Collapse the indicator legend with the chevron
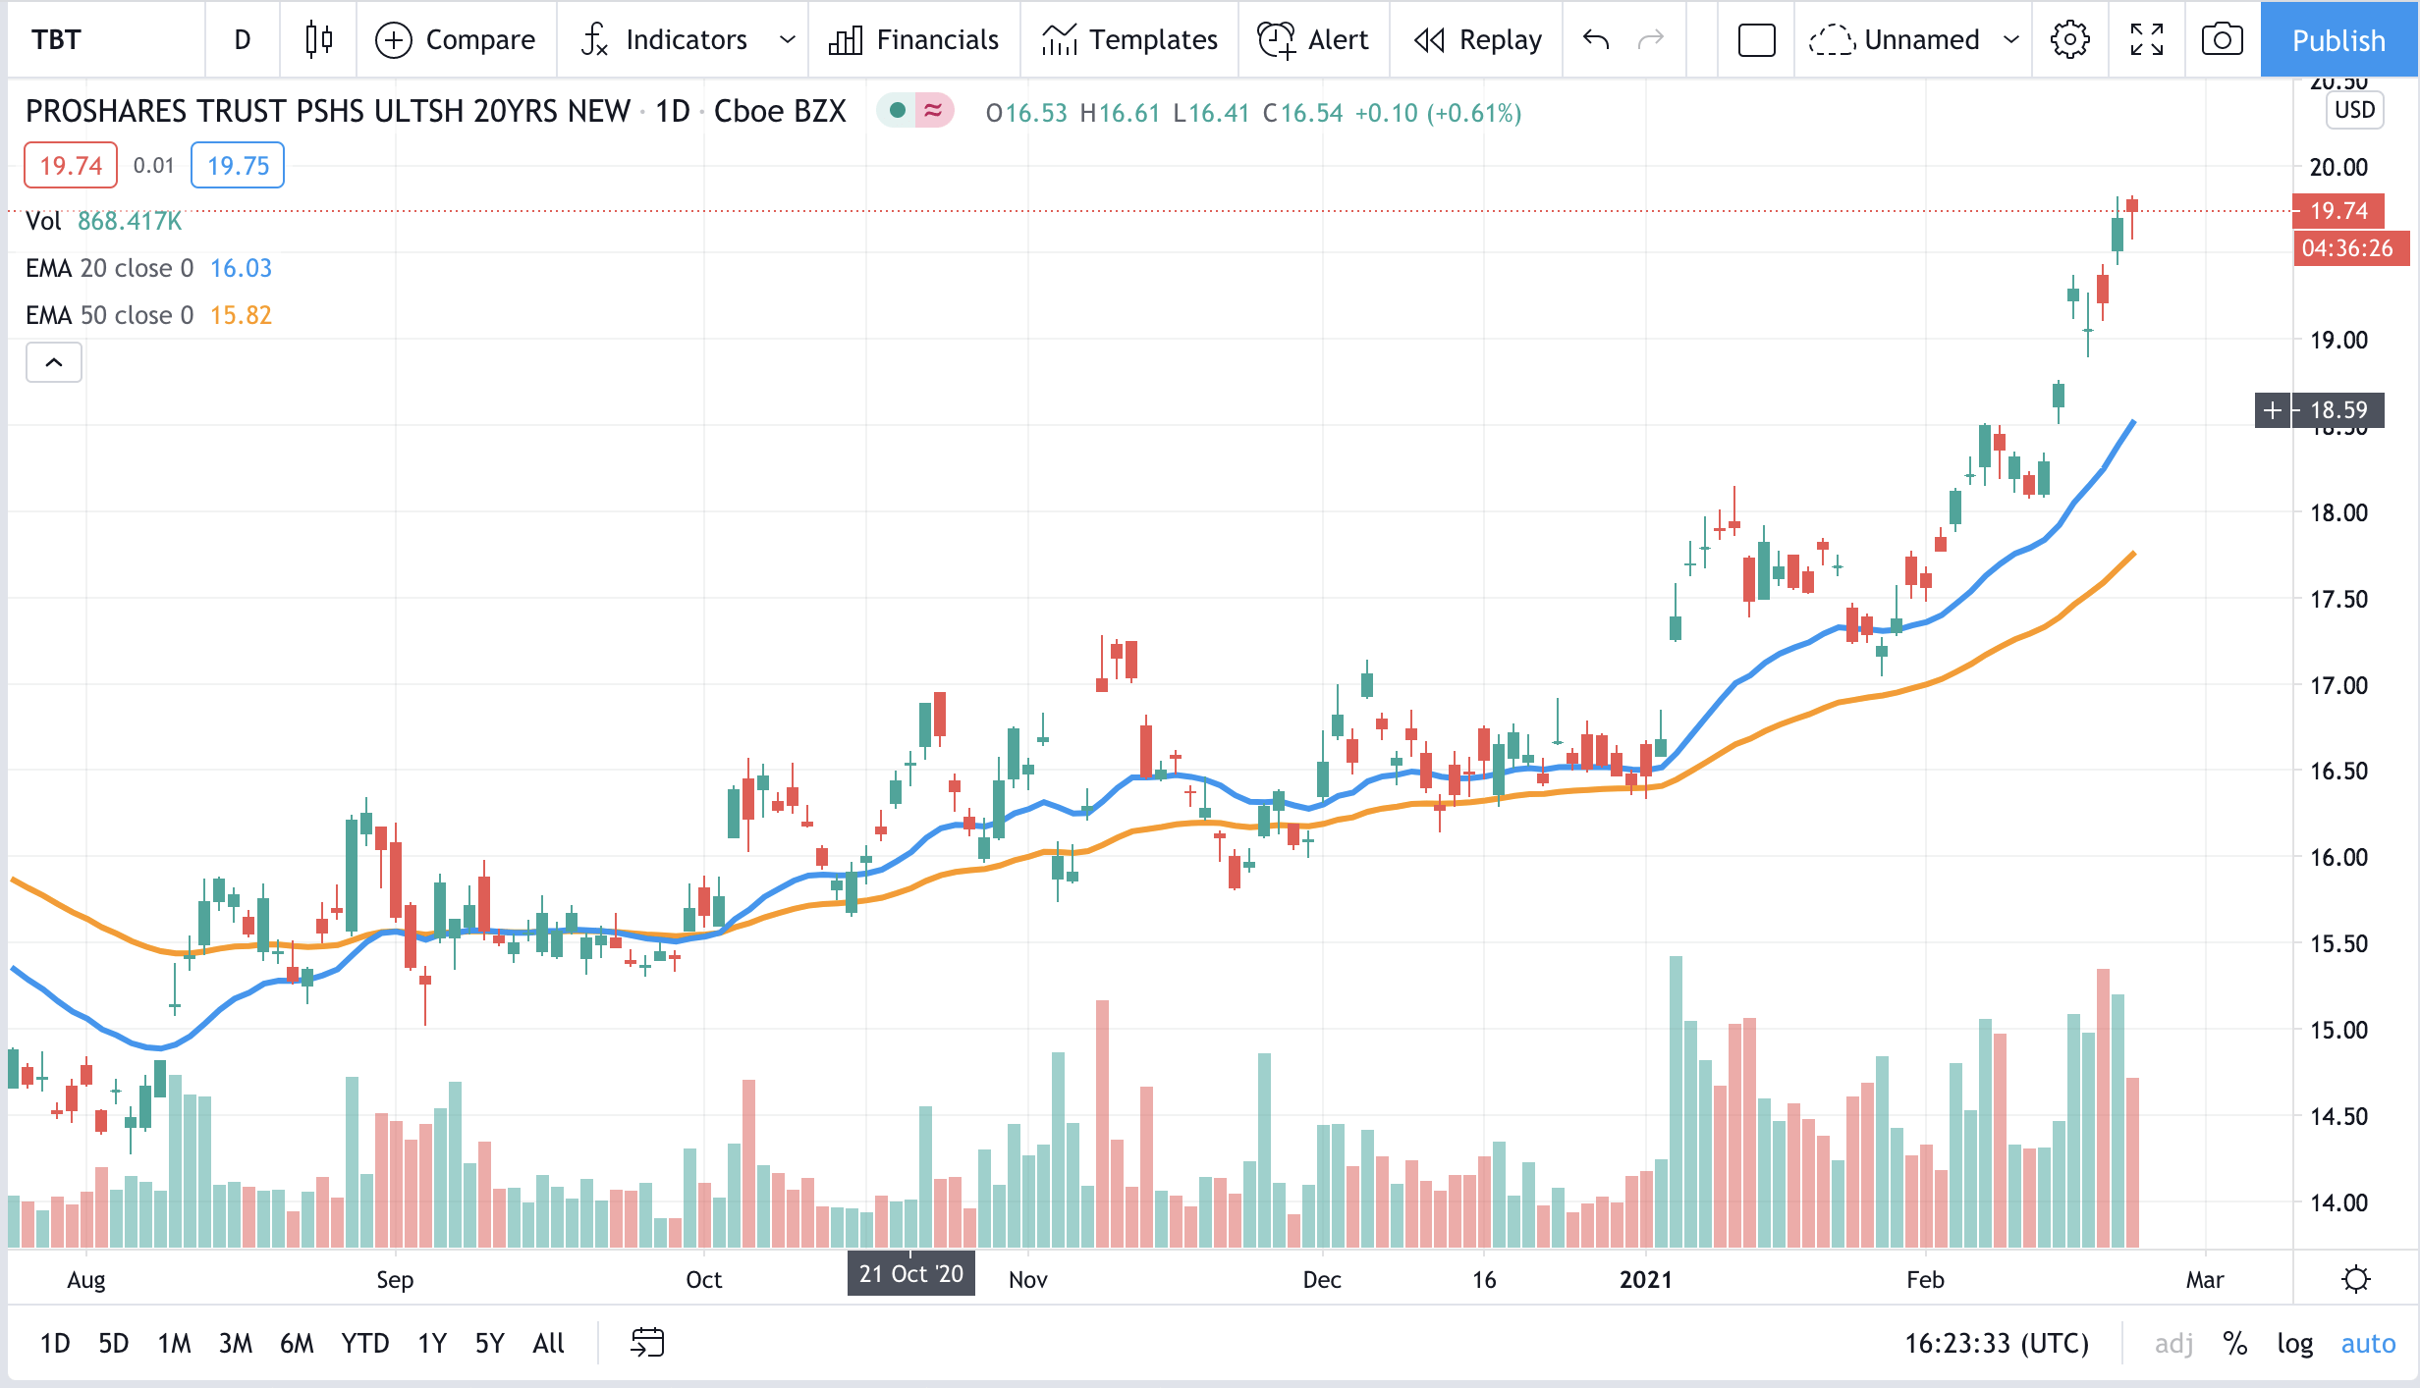The height and width of the screenshot is (1388, 2420). point(54,362)
